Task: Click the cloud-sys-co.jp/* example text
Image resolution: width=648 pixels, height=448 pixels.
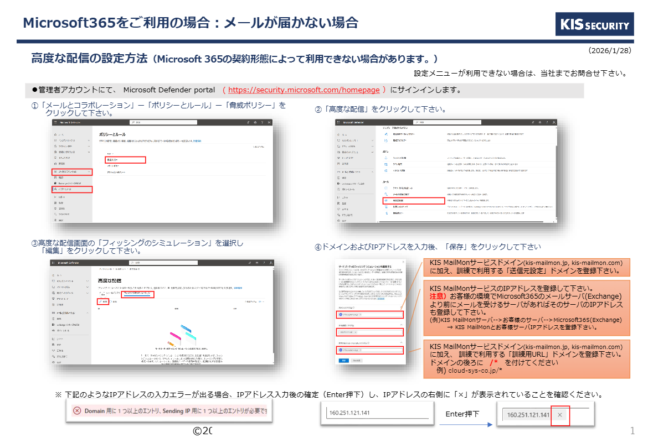Action: coord(475,371)
